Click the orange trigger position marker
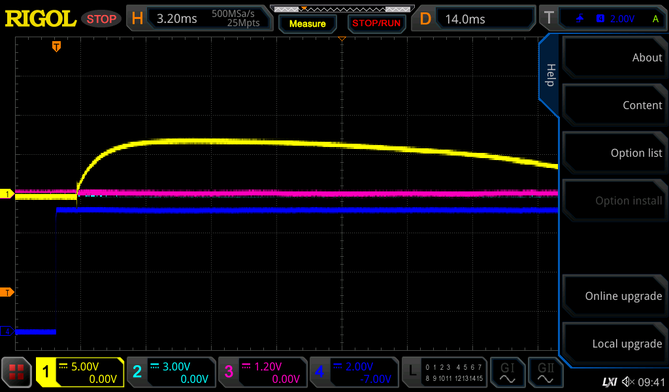Screen dimensions: 669x392 click(x=57, y=46)
